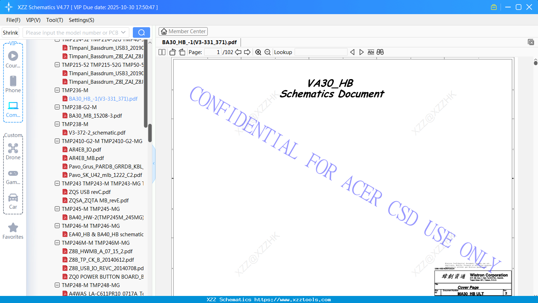Screen dimensions: 538x303
Task: Collapse the TMP246M-M TMP246M-MG group
Action: pyautogui.click(x=57, y=243)
